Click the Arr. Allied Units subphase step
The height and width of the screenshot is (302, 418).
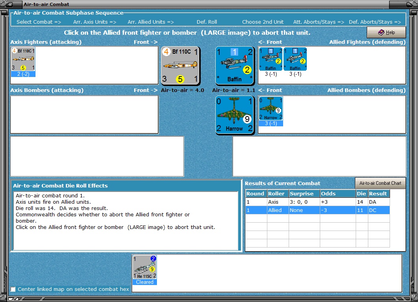tap(151, 22)
